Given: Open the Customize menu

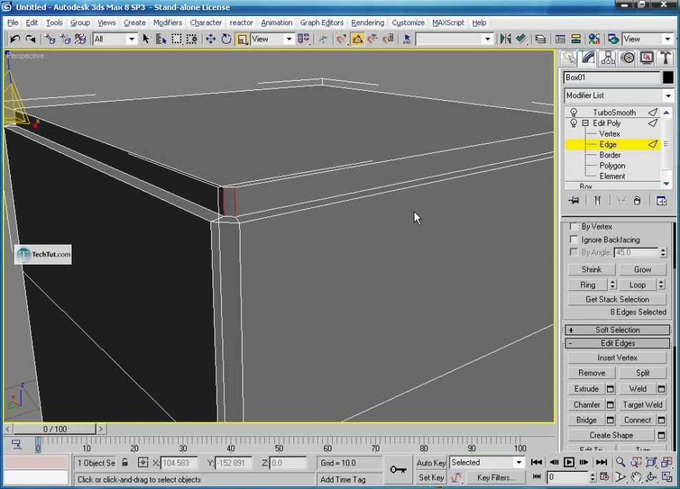Looking at the screenshot, I should coord(408,23).
